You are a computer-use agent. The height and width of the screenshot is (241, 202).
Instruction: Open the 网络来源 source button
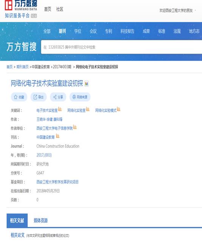[80, 97]
